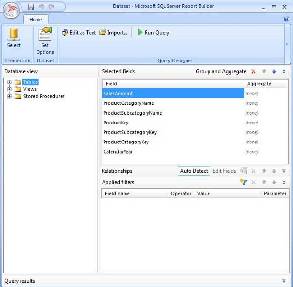Move applied filter up arrow
293x287 pixels.
[x=264, y=182]
